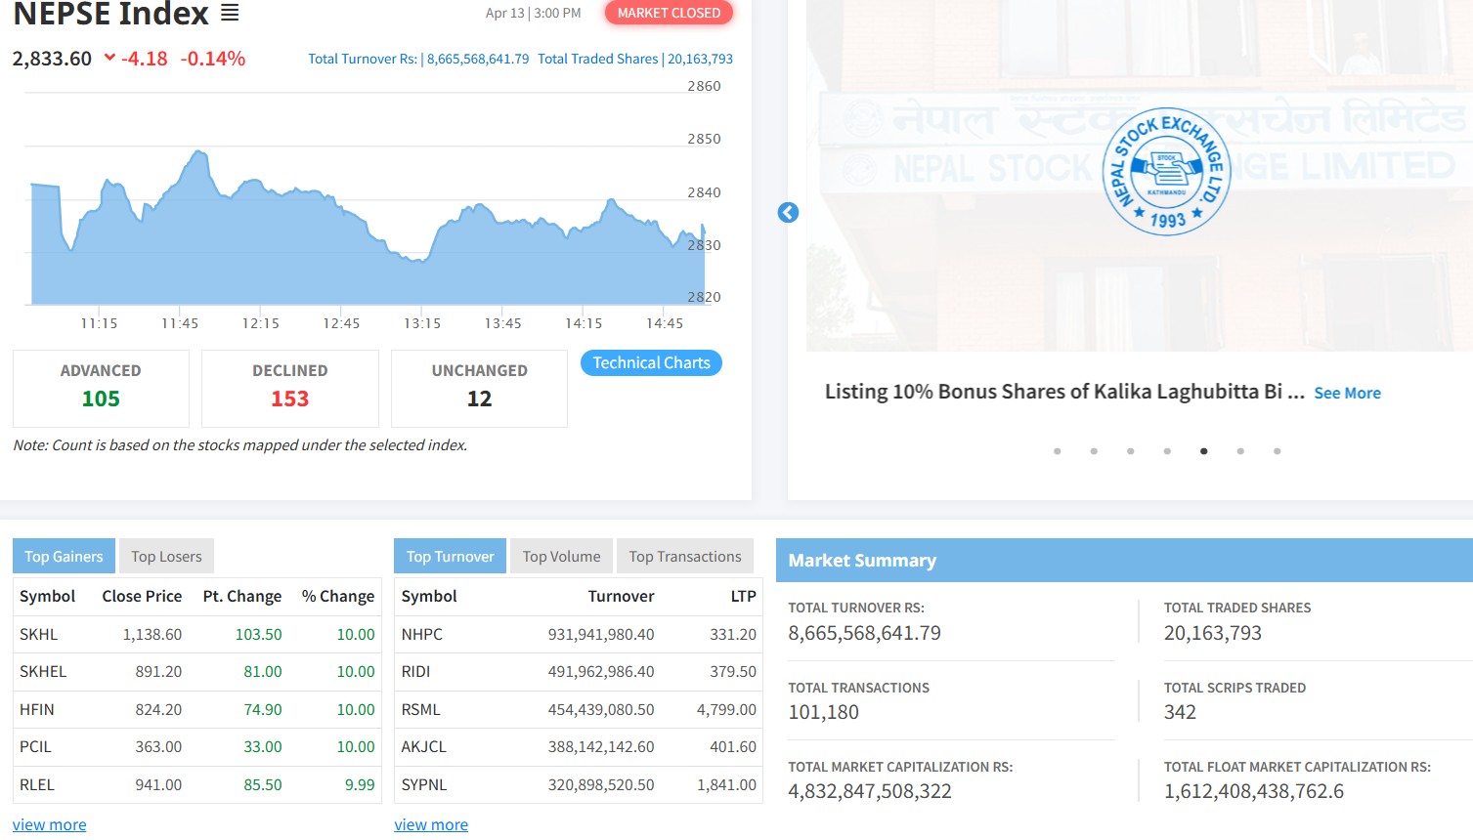The width and height of the screenshot is (1473, 840).
Task: Select the AKJCL symbol in Top Turnover
Action: click(x=424, y=747)
